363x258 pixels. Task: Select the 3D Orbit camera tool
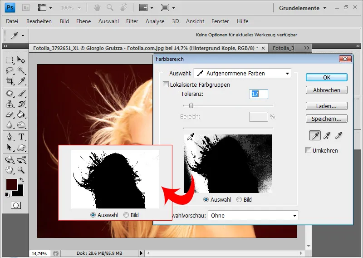[x=21, y=159]
